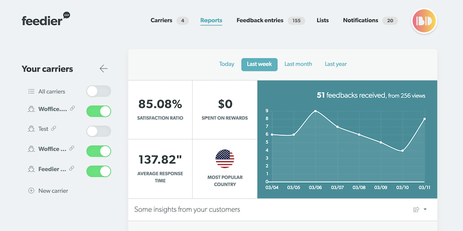Open the user profile avatar menu
This screenshot has width=463, height=231.
coord(424,21)
